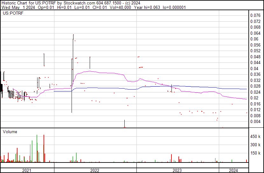Viewport: 264px width, 173px height.
Task: Click the Lo=0.01 value in header
Action: (x=82, y=7)
